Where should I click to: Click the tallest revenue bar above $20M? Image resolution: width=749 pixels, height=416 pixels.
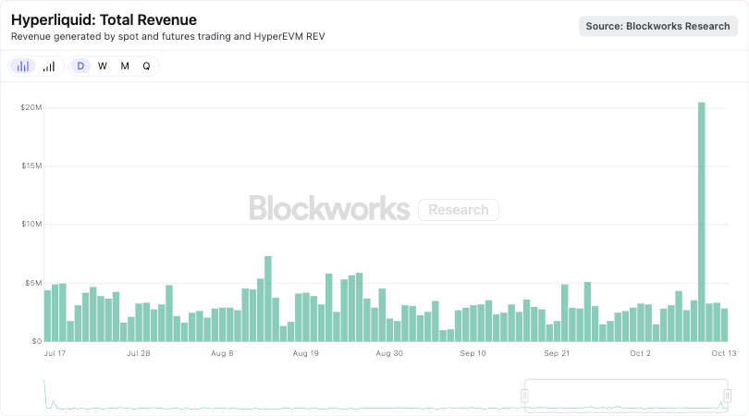(701, 222)
